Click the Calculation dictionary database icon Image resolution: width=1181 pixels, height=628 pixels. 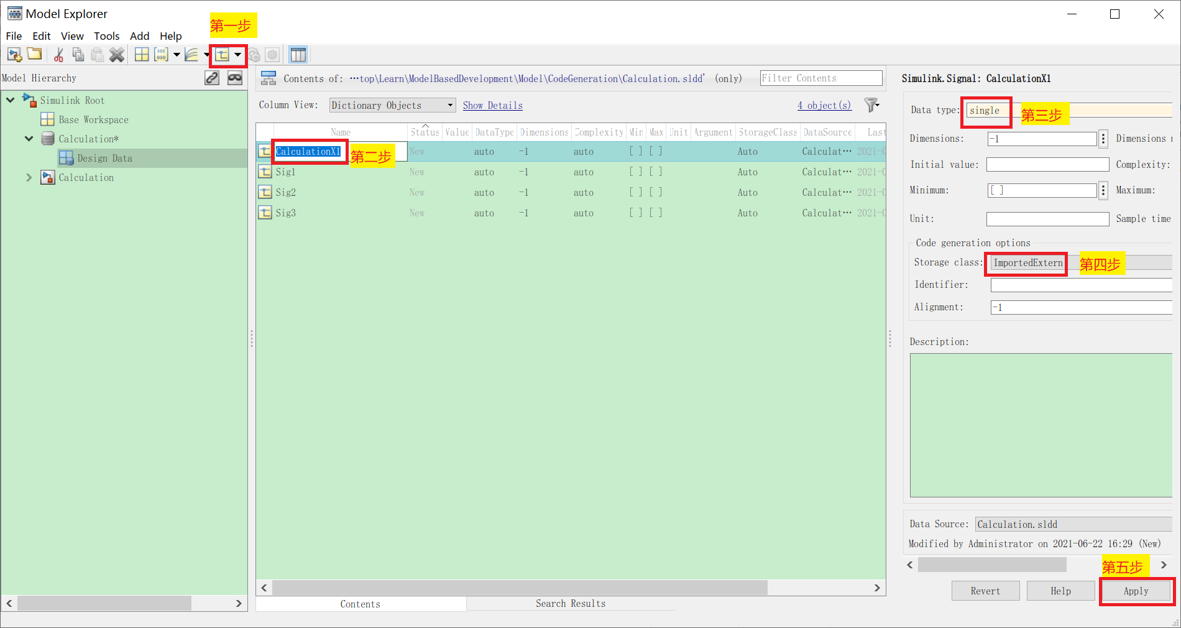[x=48, y=139]
